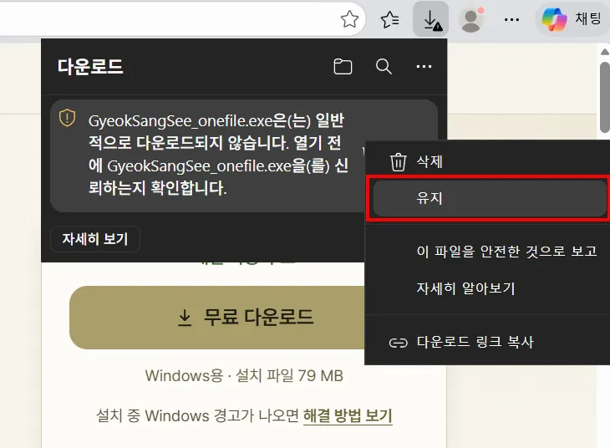Viewport: 610px width, 448px height.
Task: Open browser settings and more menu
Action: [511, 19]
